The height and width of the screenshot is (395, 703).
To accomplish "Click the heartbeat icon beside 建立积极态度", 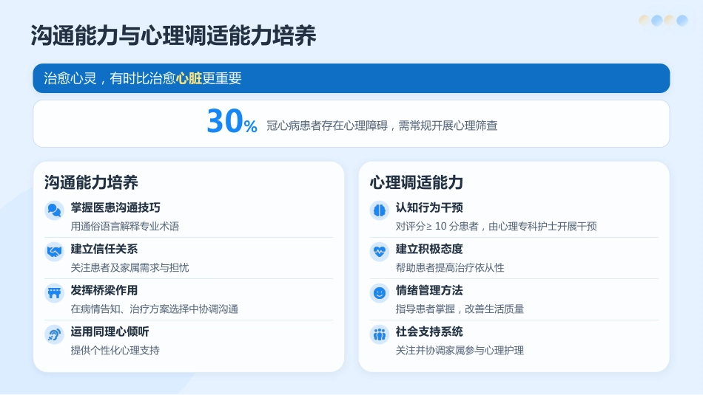I will (380, 252).
